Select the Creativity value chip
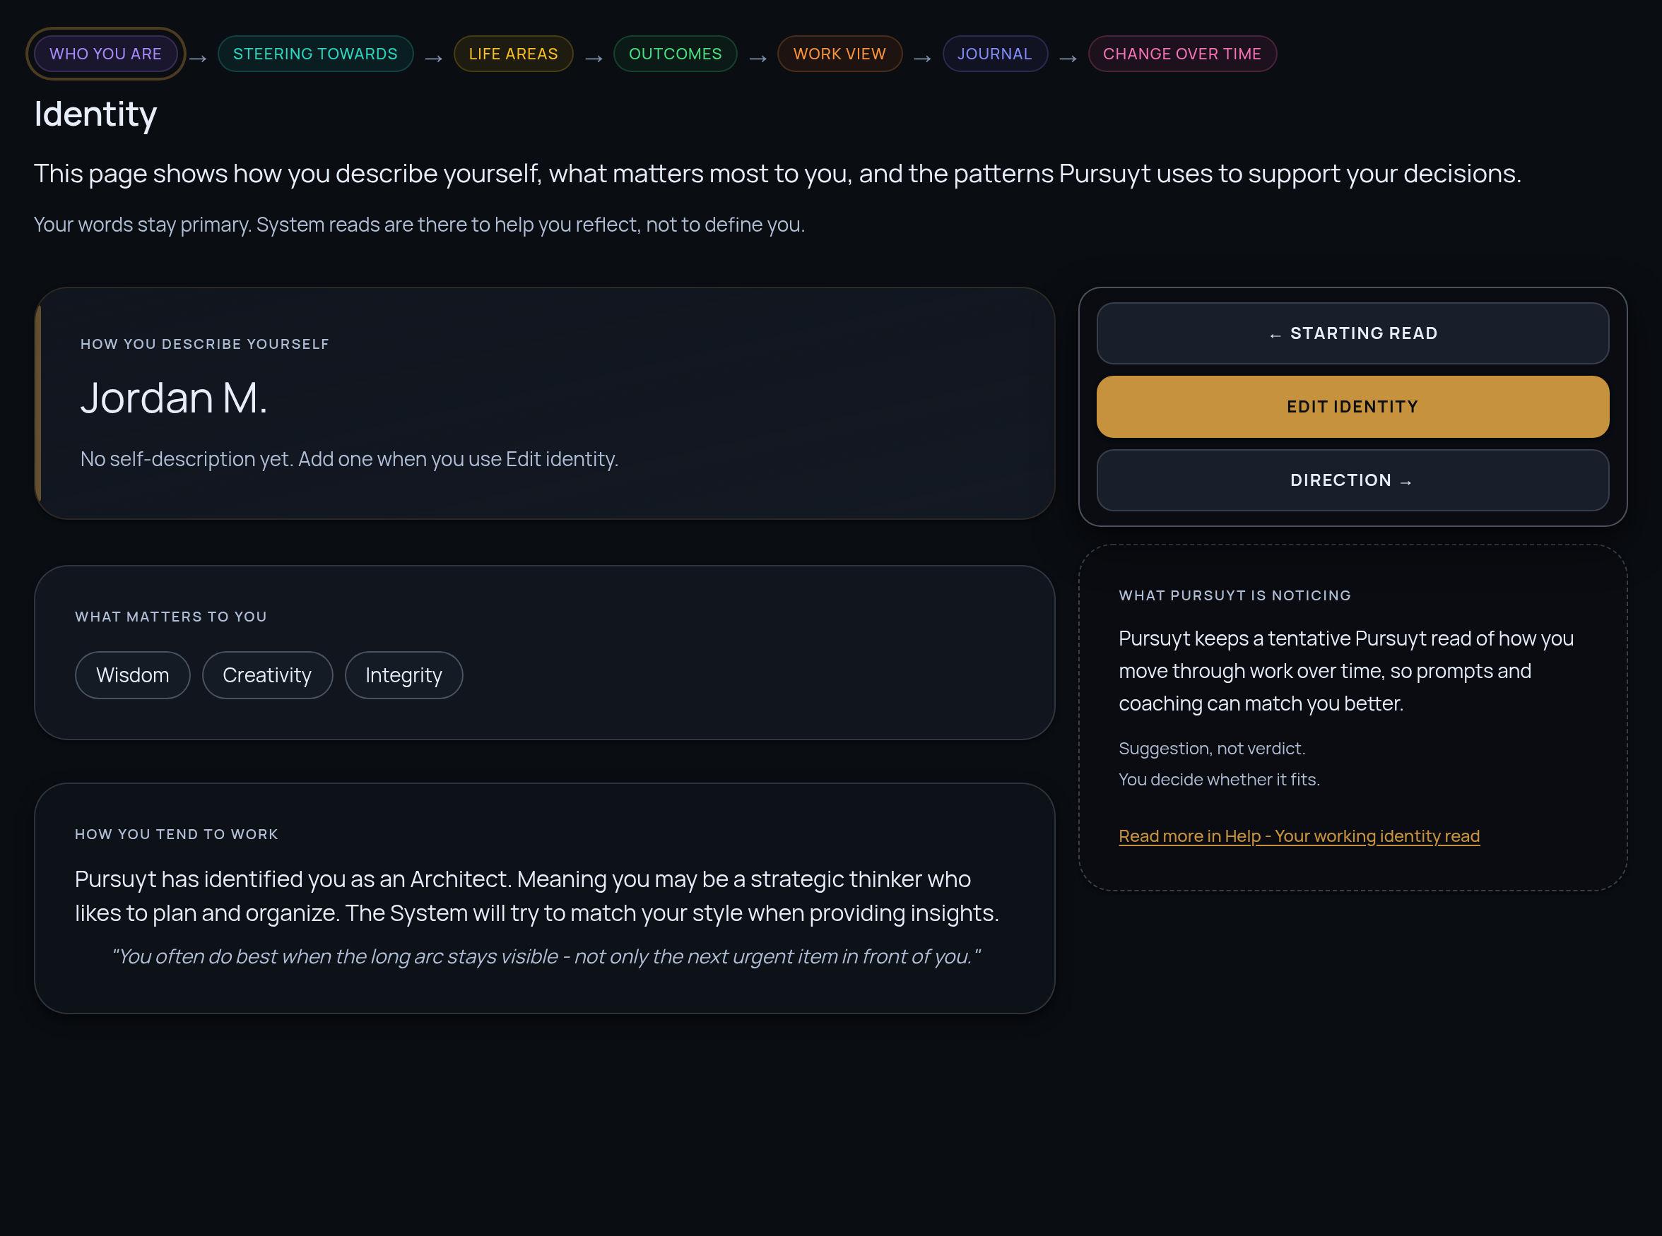The image size is (1662, 1236). tap(267, 676)
